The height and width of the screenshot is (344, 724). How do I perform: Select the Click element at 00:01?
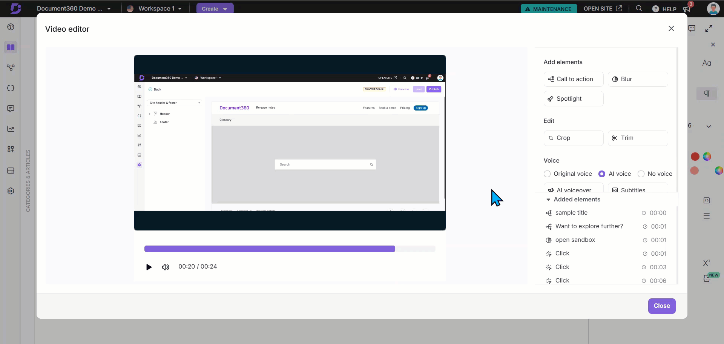[606, 253]
